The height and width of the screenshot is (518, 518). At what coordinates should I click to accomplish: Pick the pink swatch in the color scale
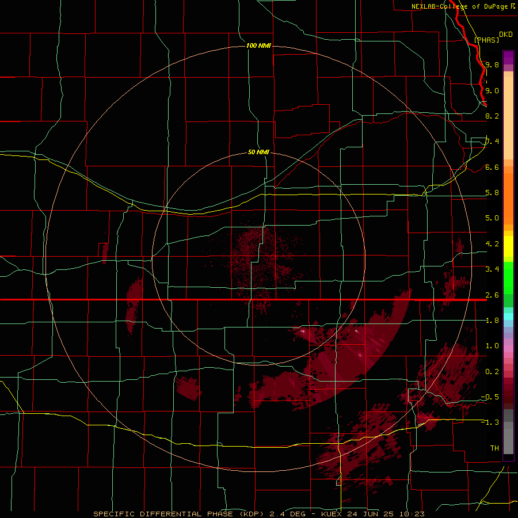point(508,349)
